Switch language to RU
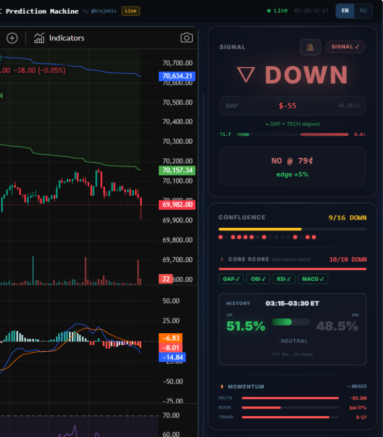The image size is (383, 437). 363,10
